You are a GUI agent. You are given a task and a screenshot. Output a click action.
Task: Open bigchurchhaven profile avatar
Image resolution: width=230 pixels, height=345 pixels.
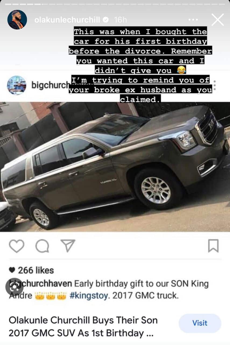coord(17,85)
